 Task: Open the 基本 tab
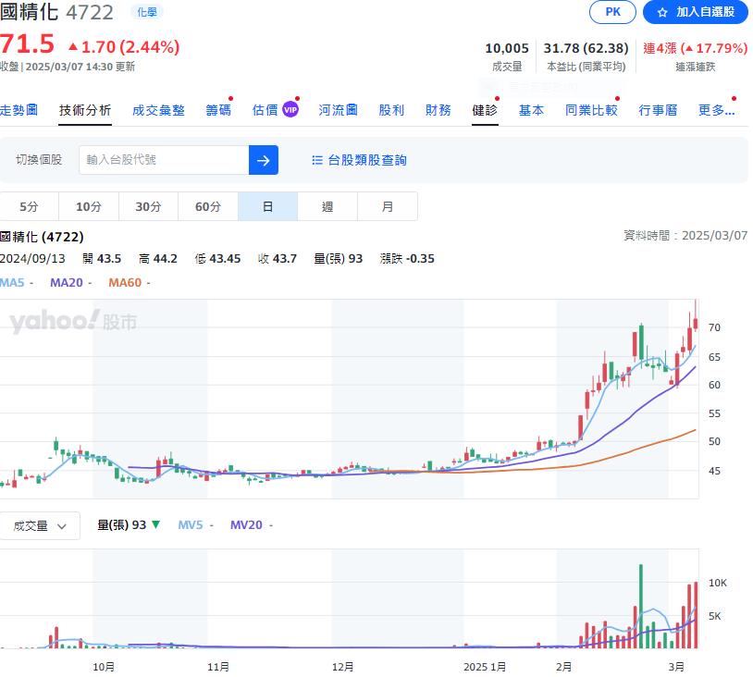(531, 110)
